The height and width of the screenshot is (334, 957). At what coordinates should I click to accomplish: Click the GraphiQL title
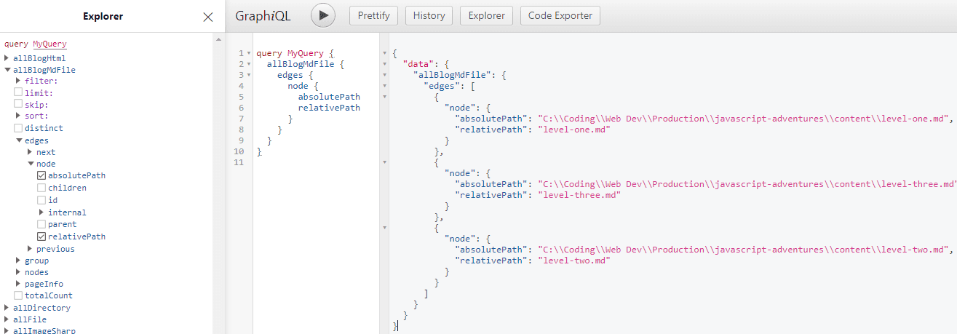click(x=263, y=16)
